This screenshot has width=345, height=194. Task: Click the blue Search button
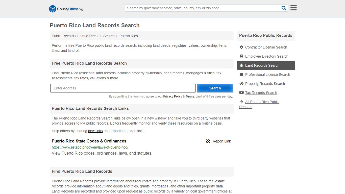215,88
